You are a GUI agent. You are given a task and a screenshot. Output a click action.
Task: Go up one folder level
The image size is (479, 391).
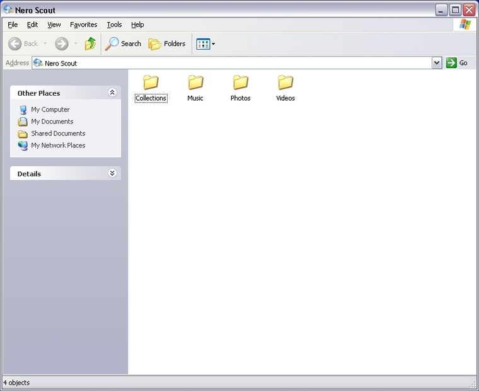tap(90, 43)
